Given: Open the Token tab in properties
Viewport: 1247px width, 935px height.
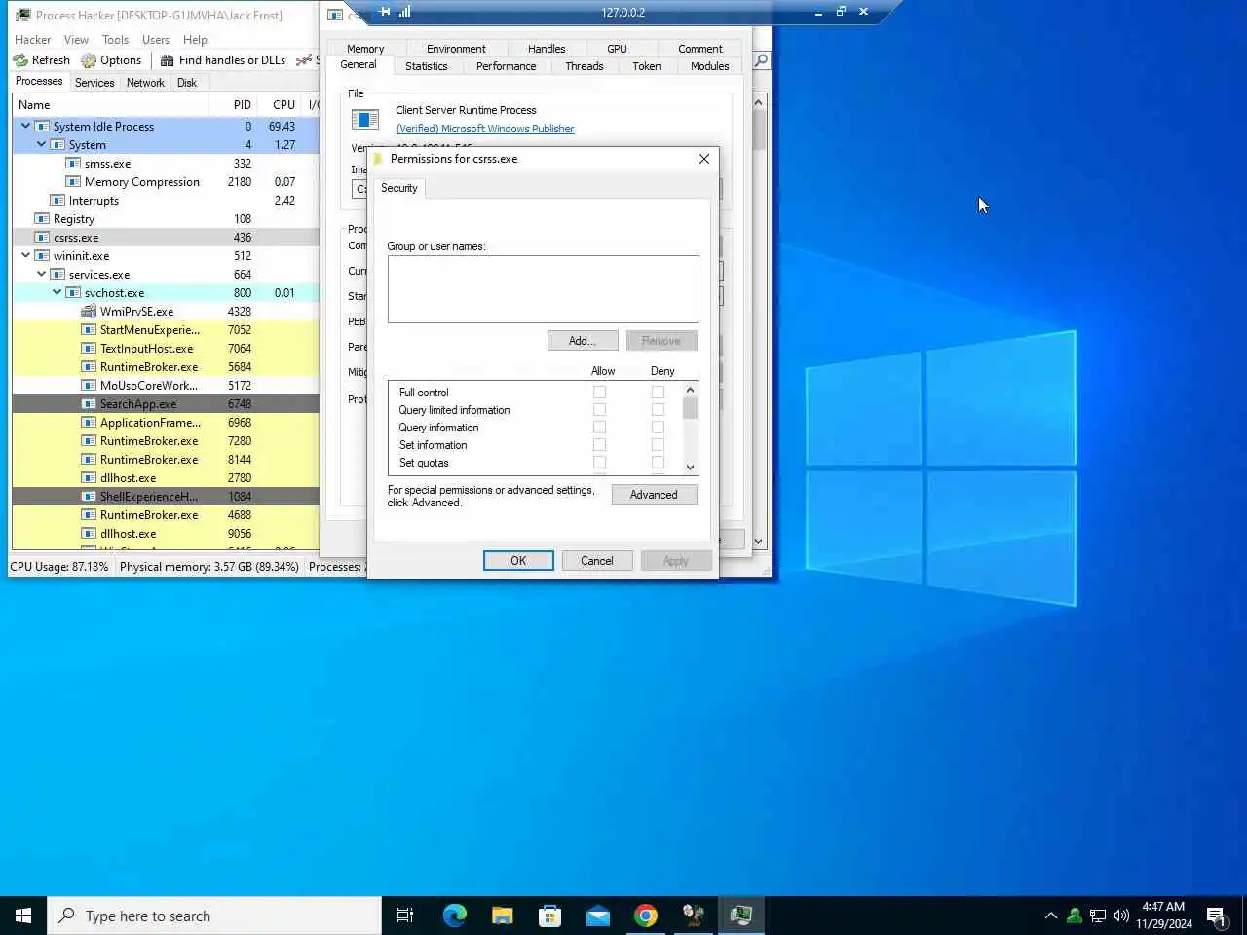Looking at the screenshot, I should pos(647,66).
